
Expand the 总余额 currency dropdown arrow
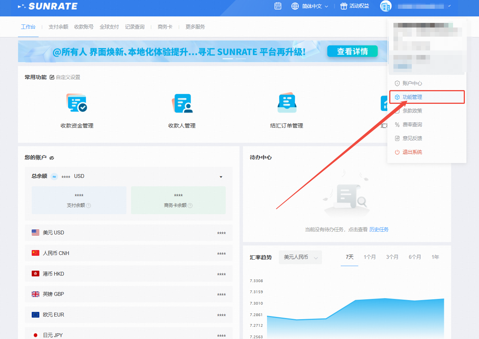[x=221, y=177]
